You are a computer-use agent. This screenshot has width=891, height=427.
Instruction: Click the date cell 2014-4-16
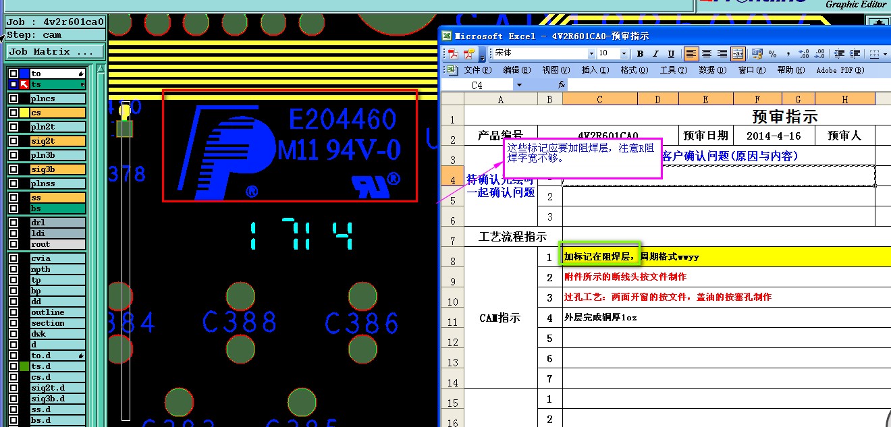(773, 135)
